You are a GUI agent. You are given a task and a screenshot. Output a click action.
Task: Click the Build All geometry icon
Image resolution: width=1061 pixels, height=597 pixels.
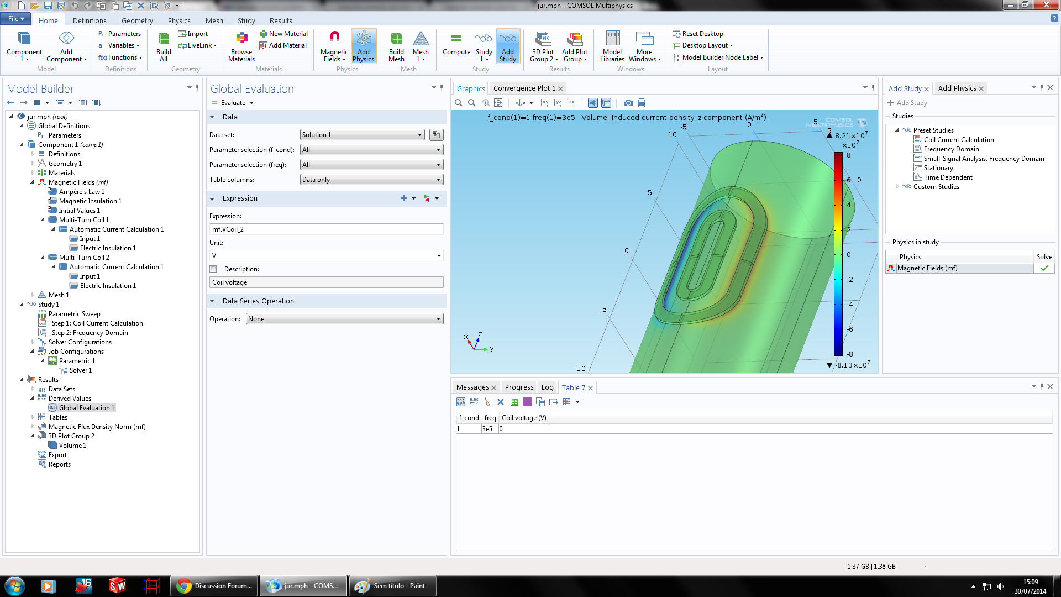164,45
